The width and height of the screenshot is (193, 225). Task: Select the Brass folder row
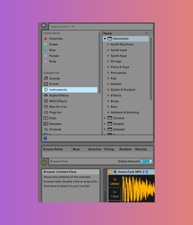[x=126, y=101]
